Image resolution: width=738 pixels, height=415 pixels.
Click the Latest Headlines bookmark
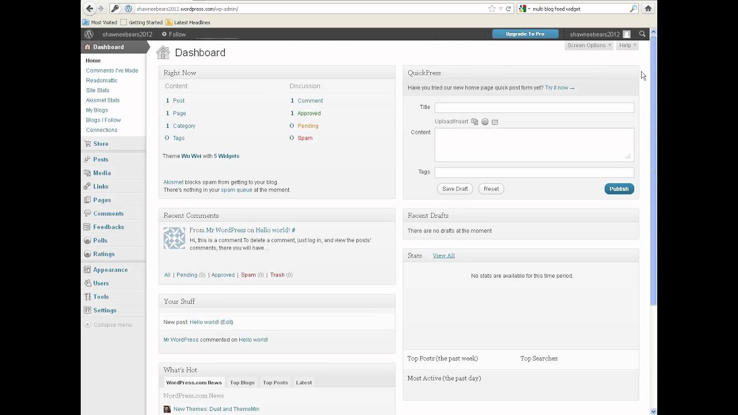pos(188,22)
